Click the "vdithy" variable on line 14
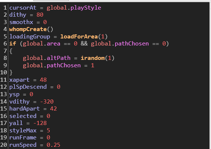Viewport: 211px width, 149px height. pyautogui.click(x=20, y=102)
